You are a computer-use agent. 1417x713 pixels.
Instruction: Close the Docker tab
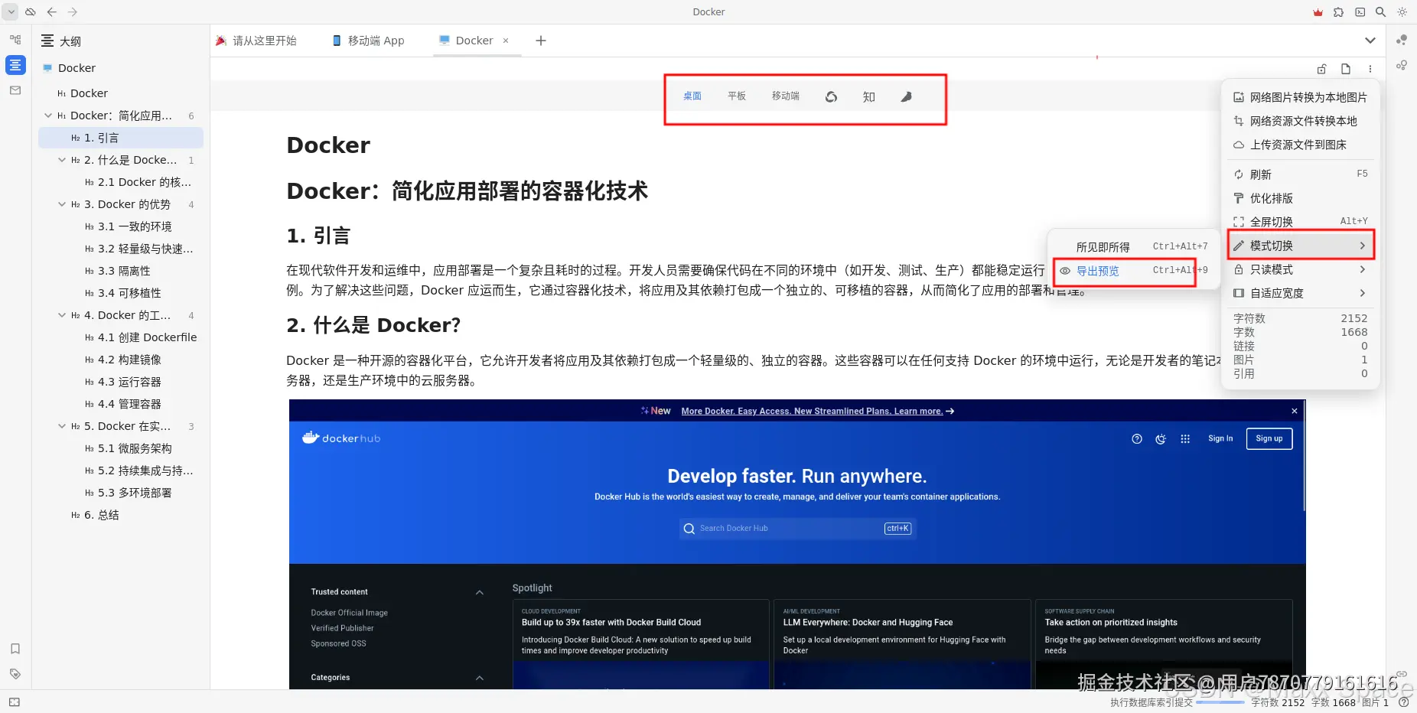[506, 41]
